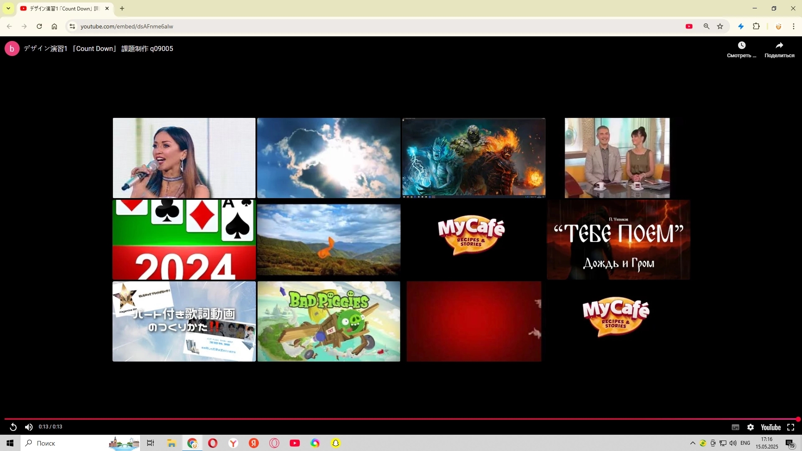Go forward in browser history

24,26
